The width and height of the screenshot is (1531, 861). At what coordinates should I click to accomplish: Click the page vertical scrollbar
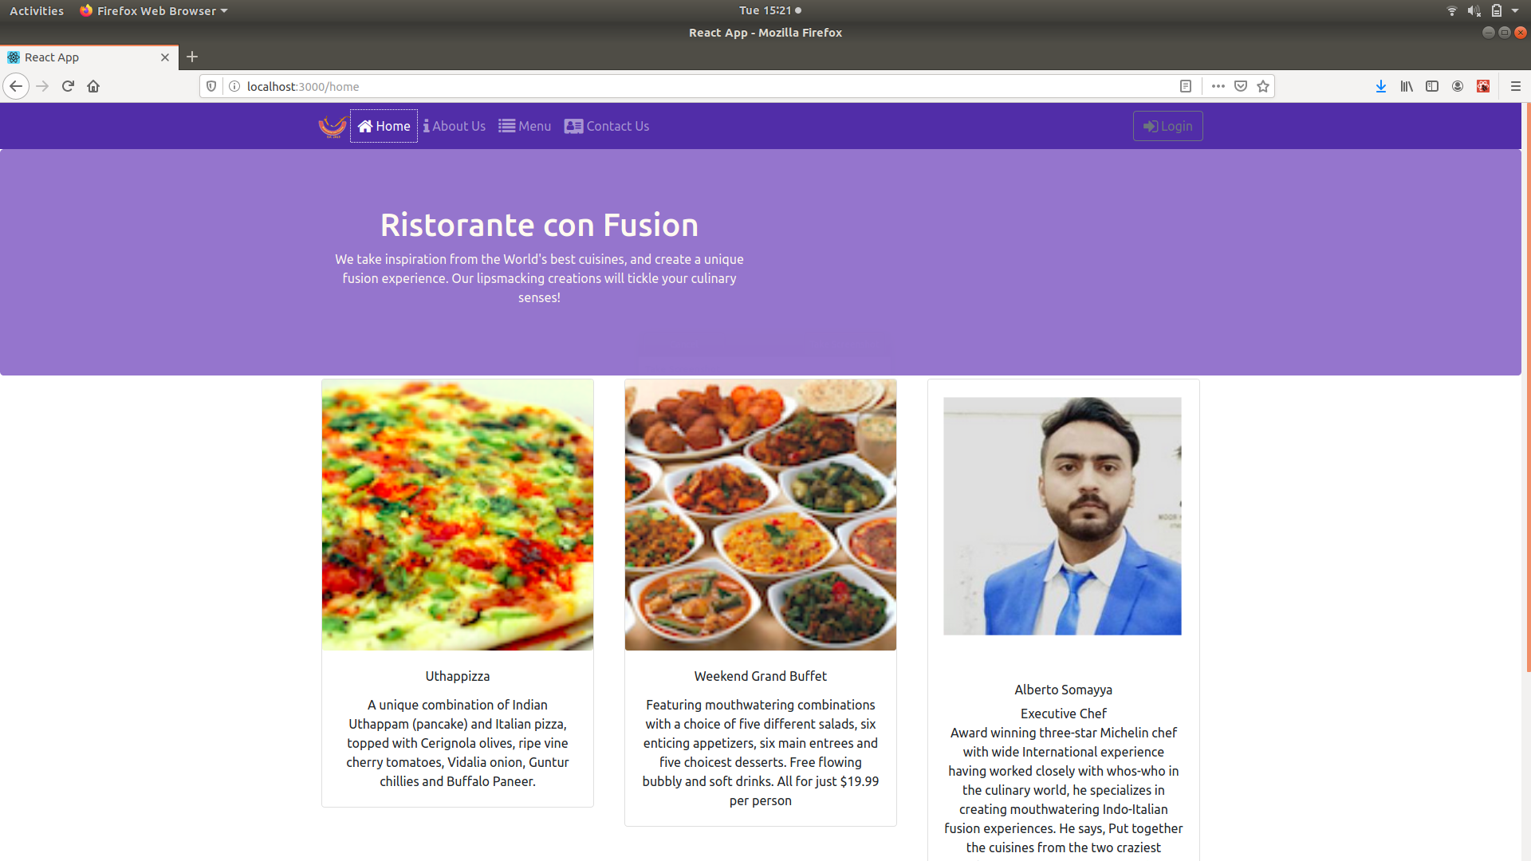click(1527, 387)
